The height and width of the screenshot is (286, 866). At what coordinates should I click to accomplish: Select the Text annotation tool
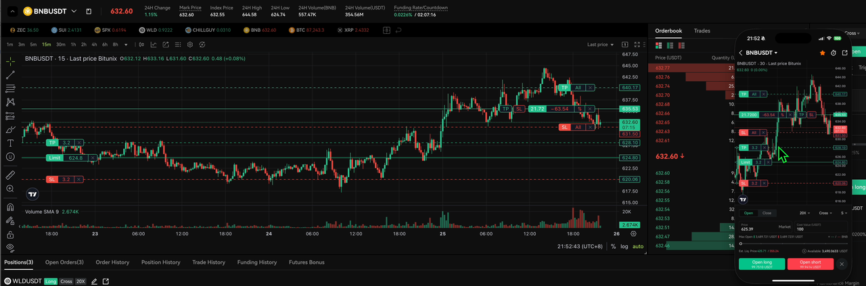tap(10, 143)
